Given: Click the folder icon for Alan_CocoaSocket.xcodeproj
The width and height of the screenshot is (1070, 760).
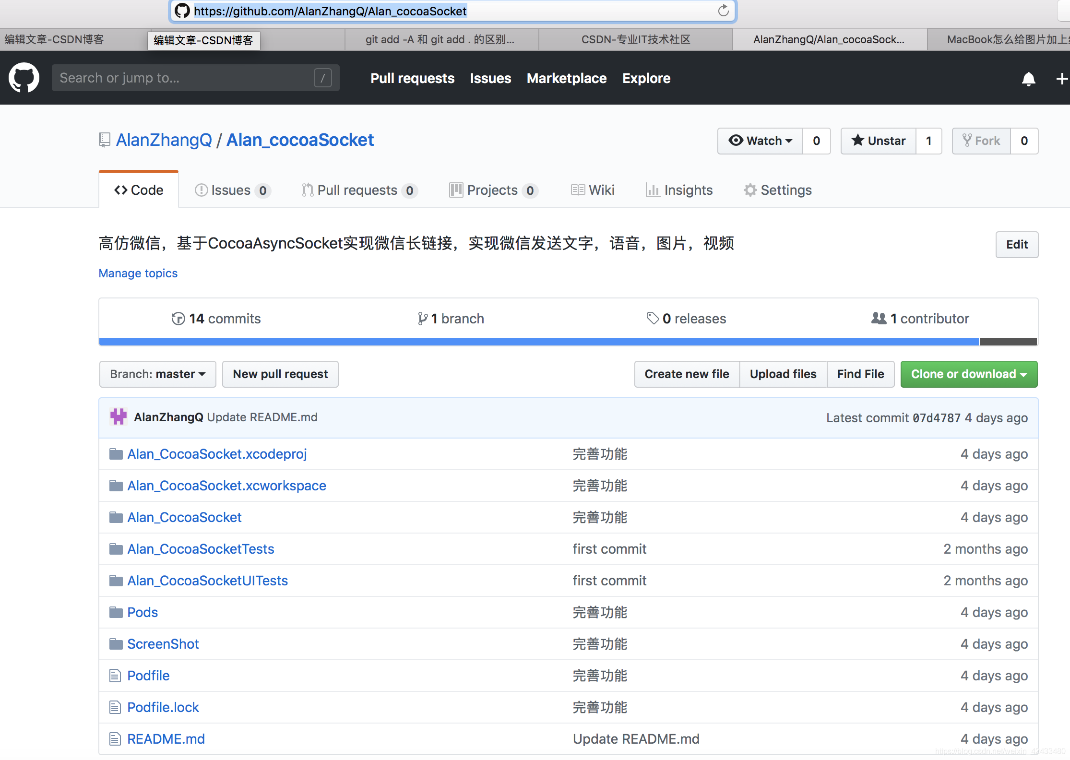Looking at the screenshot, I should pos(116,454).
